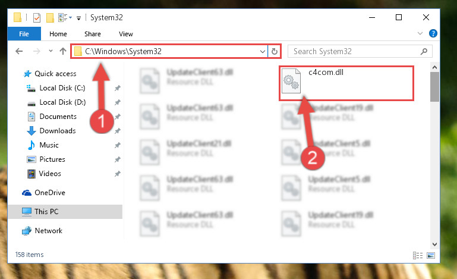Open Customize Quick Access Toolbar dropdown
This screenshot has width=457, height=279.
pyautogui.click(x=78, y=18)
